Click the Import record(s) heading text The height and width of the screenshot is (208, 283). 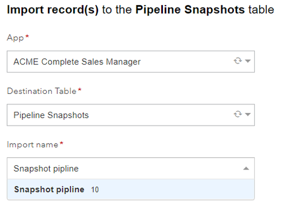pos(53,10)
